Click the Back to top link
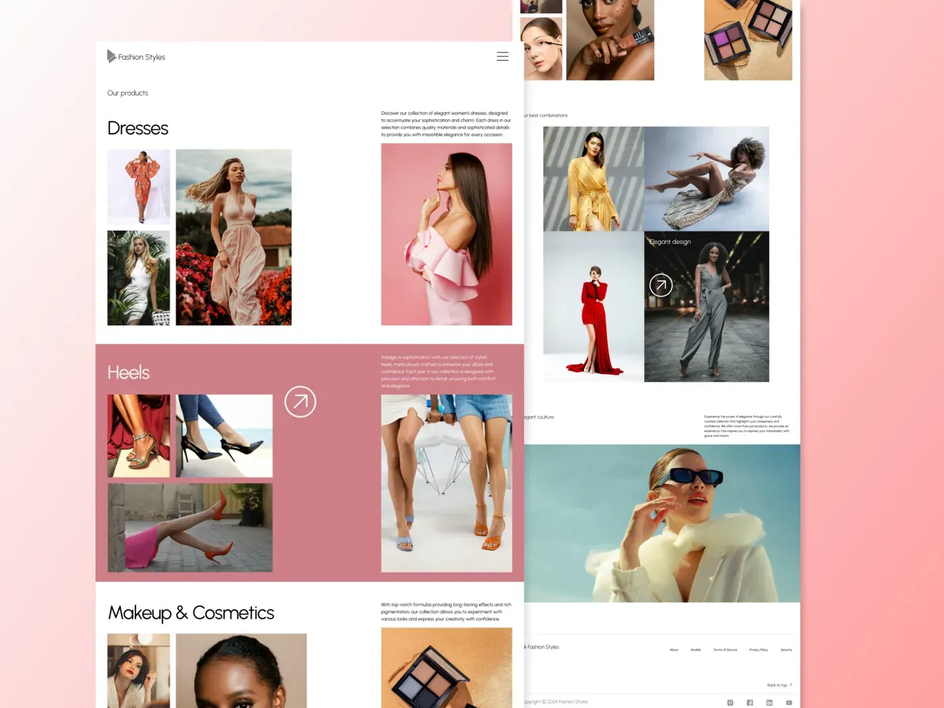 point(779,685)
